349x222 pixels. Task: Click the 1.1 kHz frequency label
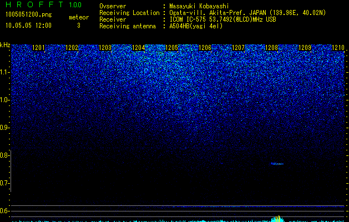[4, 72]
